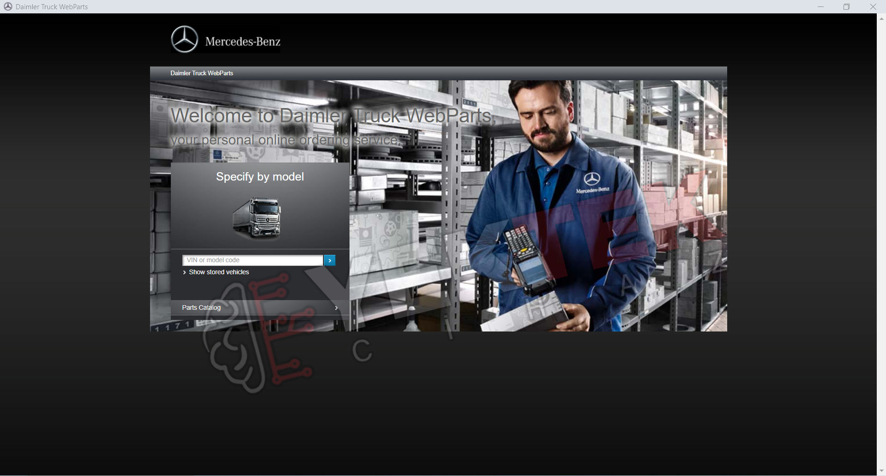Image resolution: width=886 pixels, height=476 pixels.
Task: Click the blue arrow button beside the VIN field
Action: click(330, 260)
